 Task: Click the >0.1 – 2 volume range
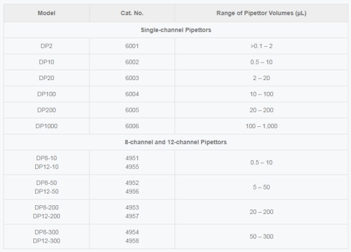(x=261, y=46)
